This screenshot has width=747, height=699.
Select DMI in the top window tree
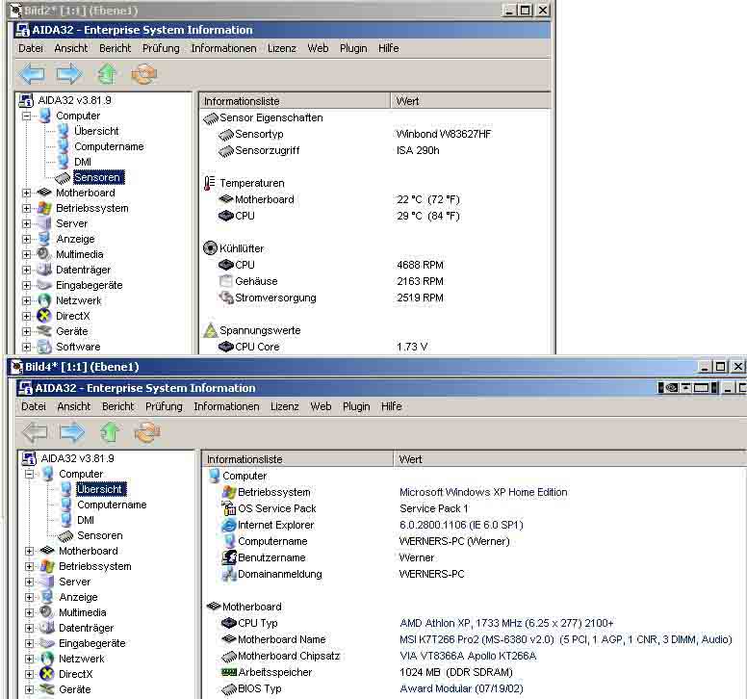[83, 162]
